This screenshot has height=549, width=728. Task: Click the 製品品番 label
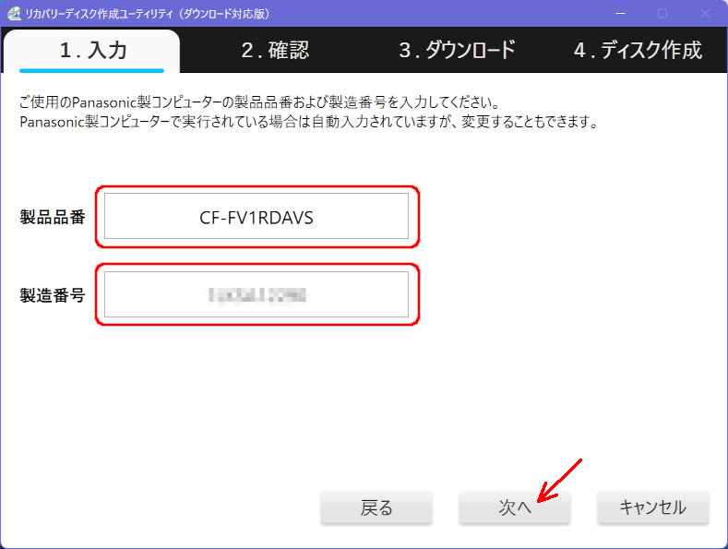pos(53,217)
